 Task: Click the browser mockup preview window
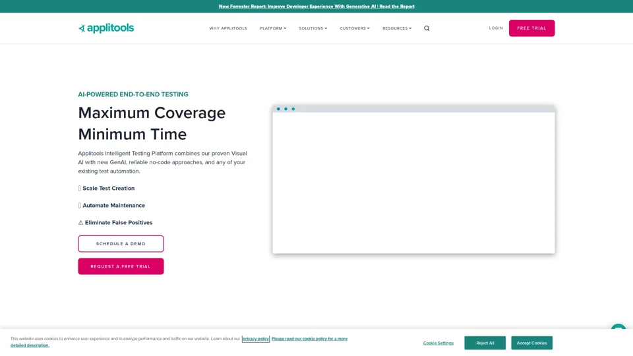pyautogui.click(x=413, y=181)
